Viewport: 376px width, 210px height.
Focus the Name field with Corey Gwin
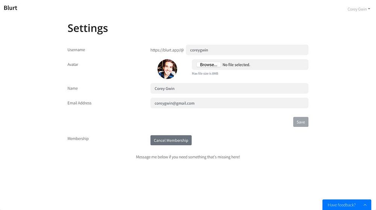click(x=229, y=88)
